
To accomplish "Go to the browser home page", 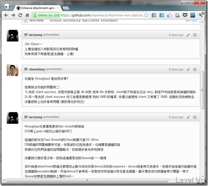I will (x=27, y=15).
